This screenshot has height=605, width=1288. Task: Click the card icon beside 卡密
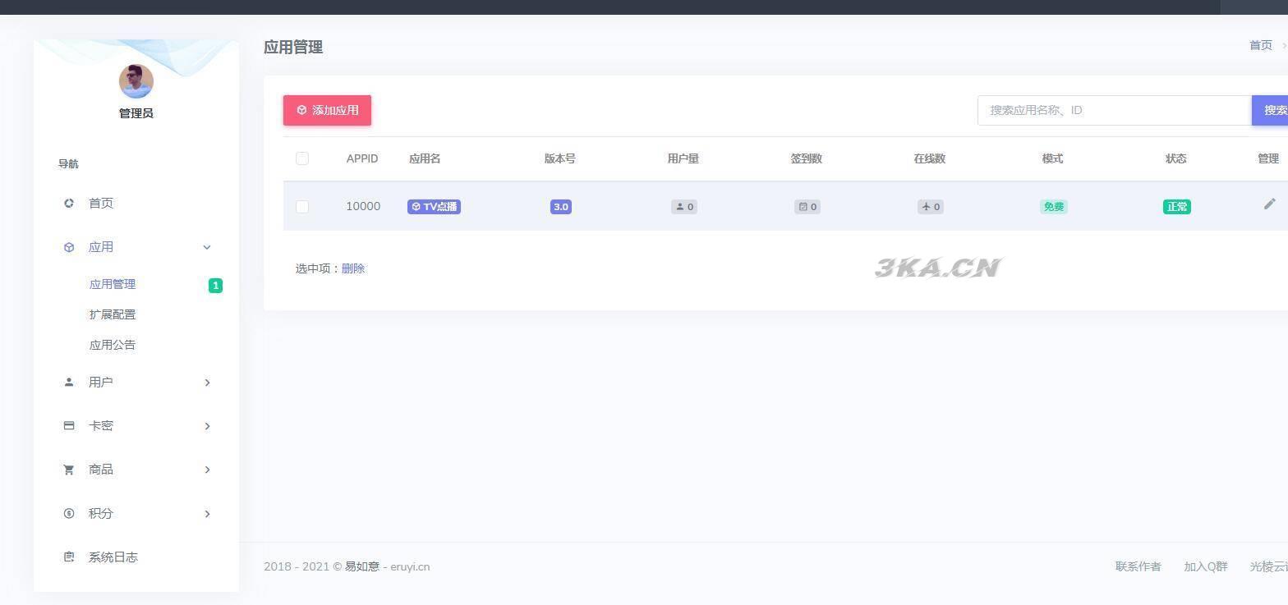click(69, 425)
